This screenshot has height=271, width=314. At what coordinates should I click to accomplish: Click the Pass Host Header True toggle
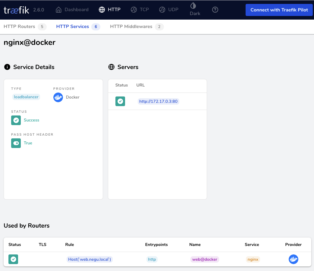point(16,143)
